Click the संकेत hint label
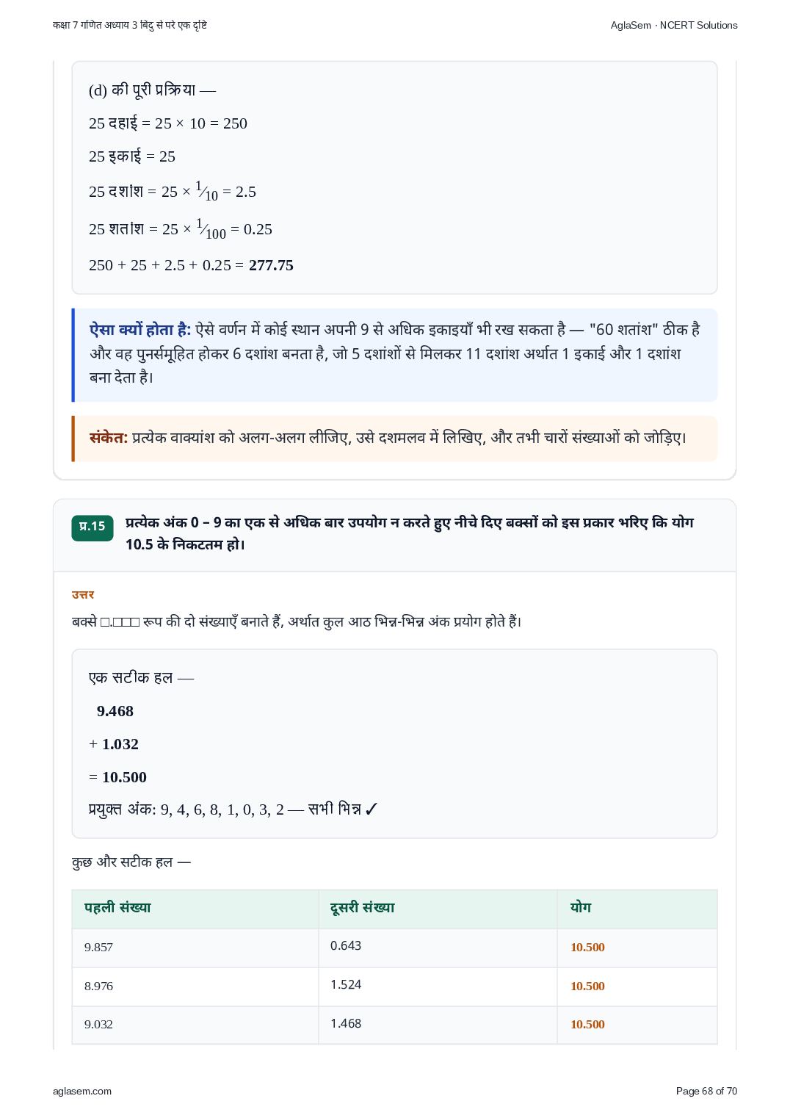This screenshot has height=1118, width=790. click(109, 438)
